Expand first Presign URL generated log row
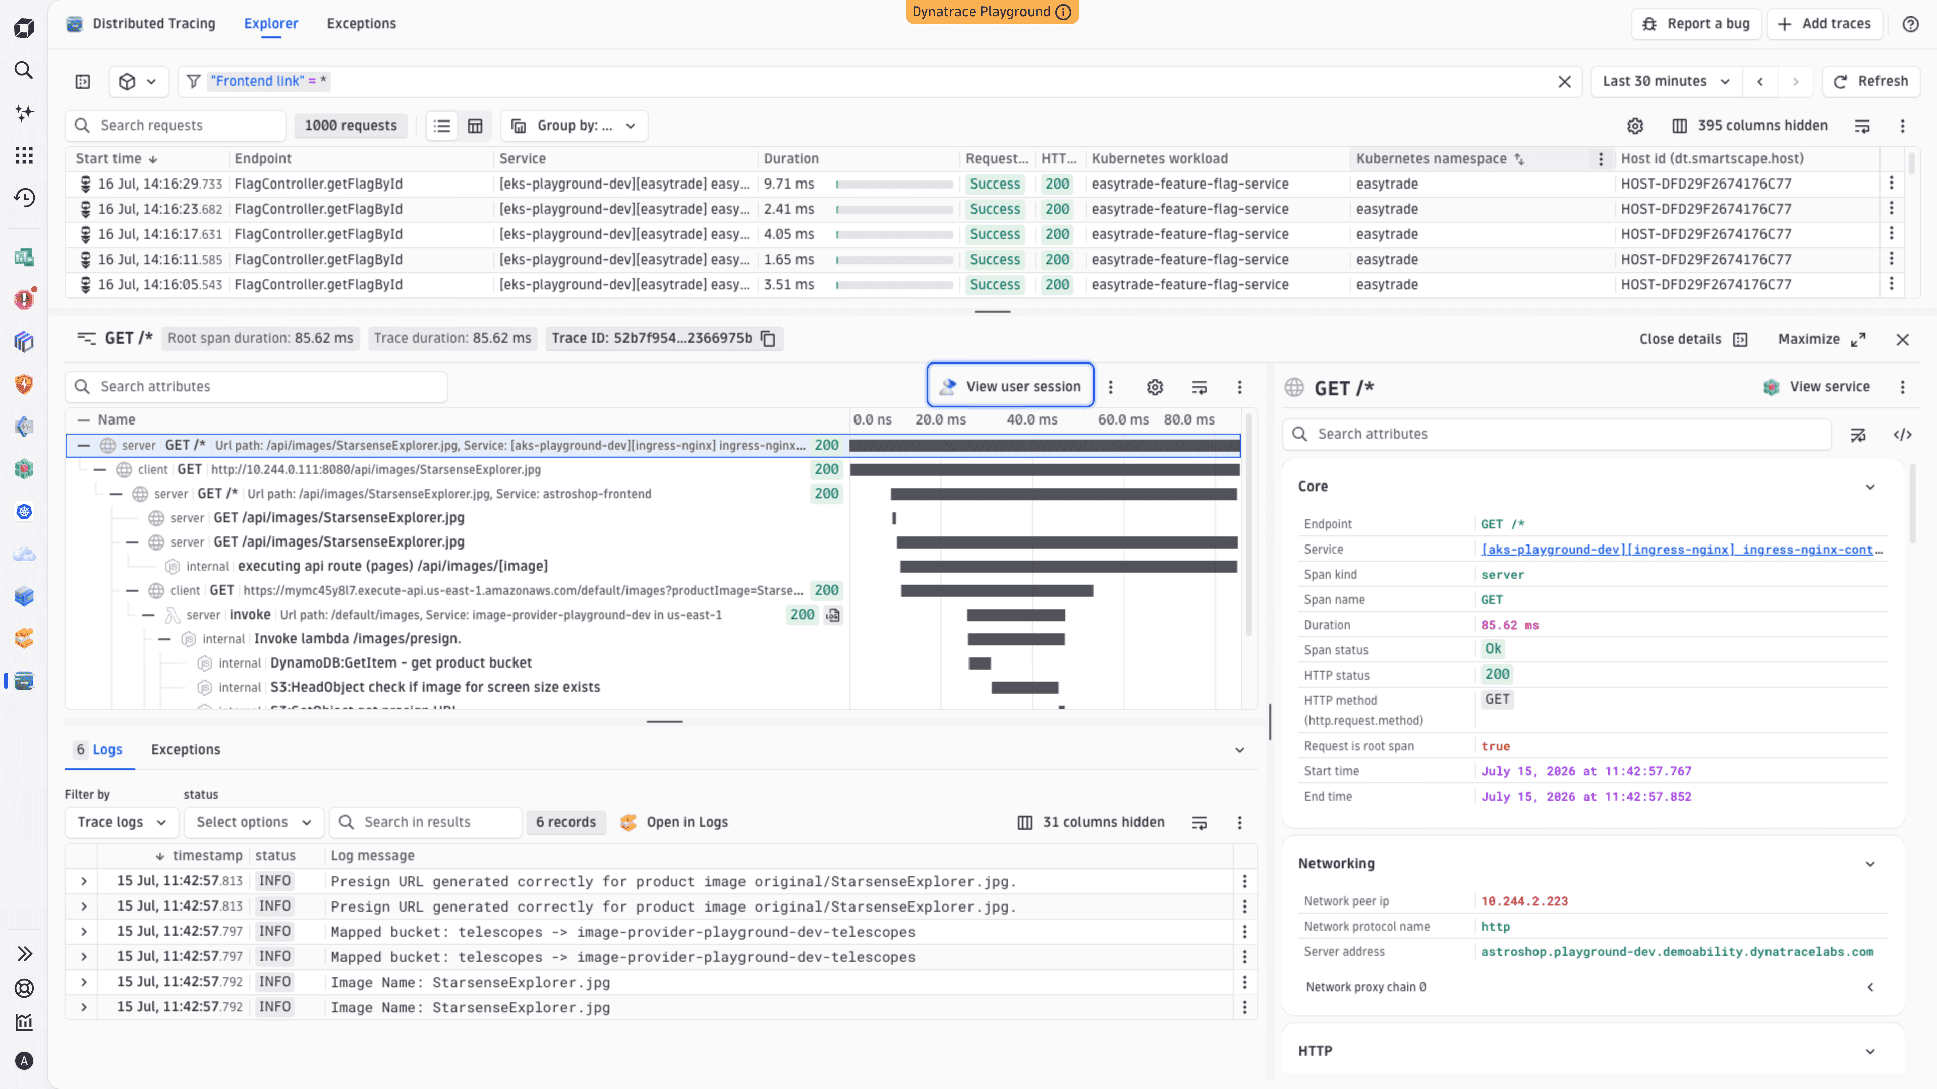The height and width of the screenshot is (1089, 1937). 83,881
